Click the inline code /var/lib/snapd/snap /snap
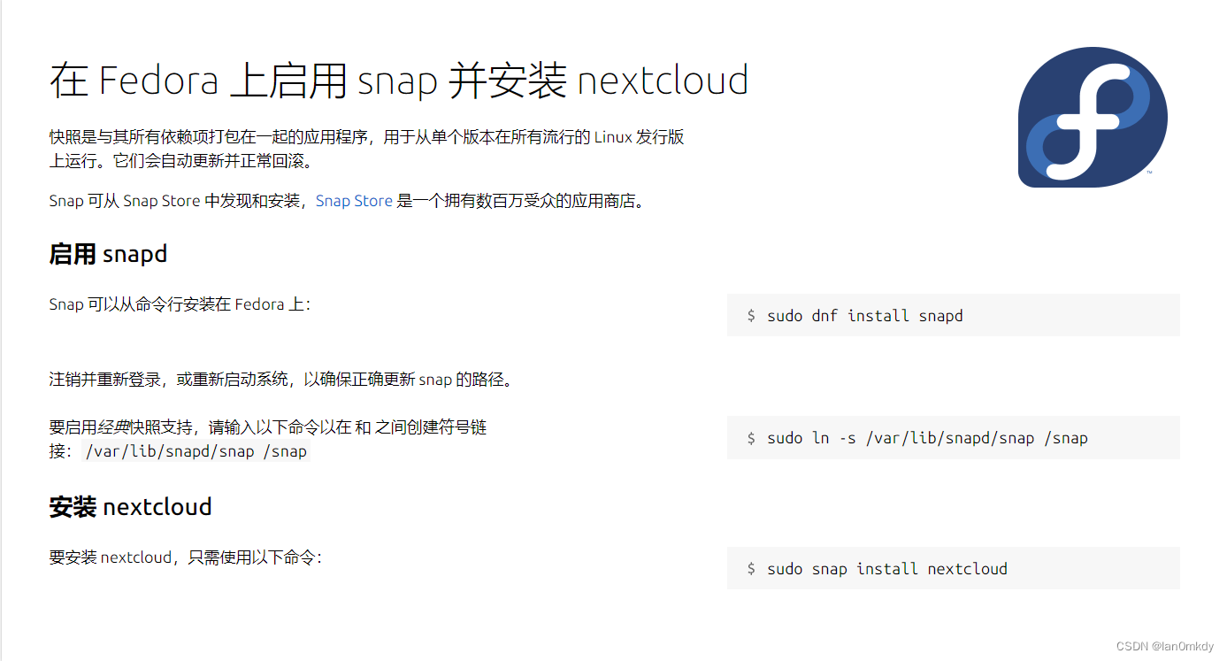 (195, 451)
